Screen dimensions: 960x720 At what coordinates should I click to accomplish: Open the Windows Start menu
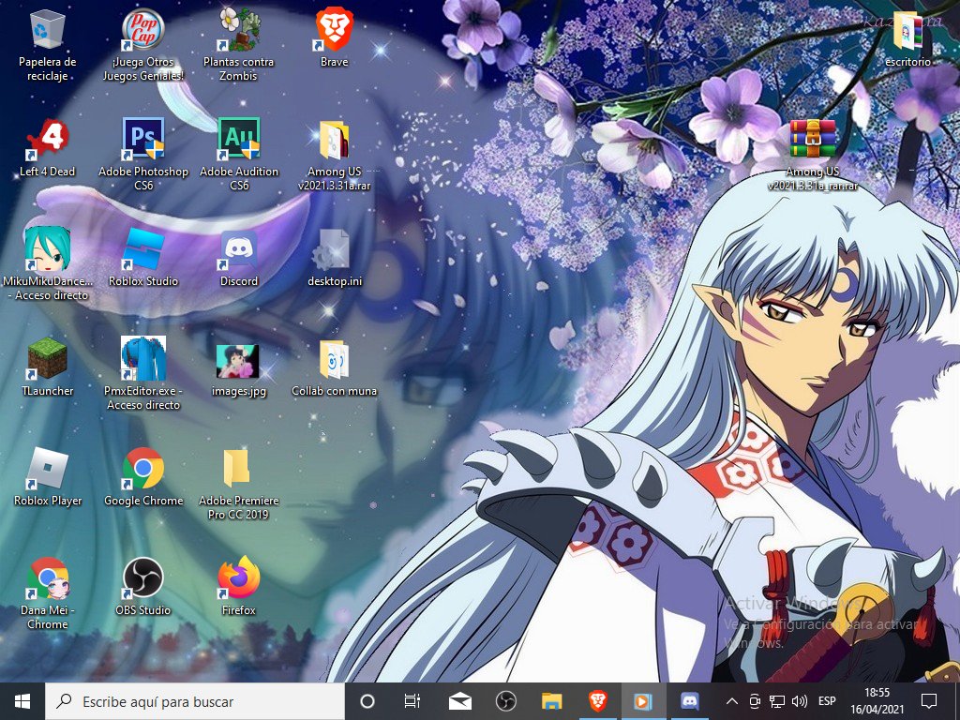click(22, 701)
